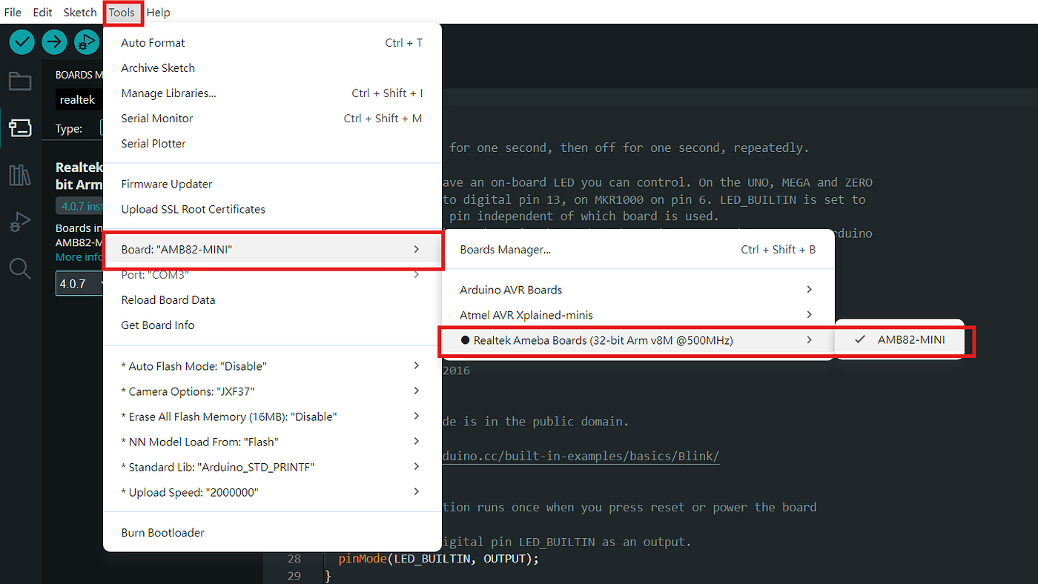Select Archive Sketch menu entry
The height and width of the screenshot is (584, 1038).
click(x=272, y=68)
